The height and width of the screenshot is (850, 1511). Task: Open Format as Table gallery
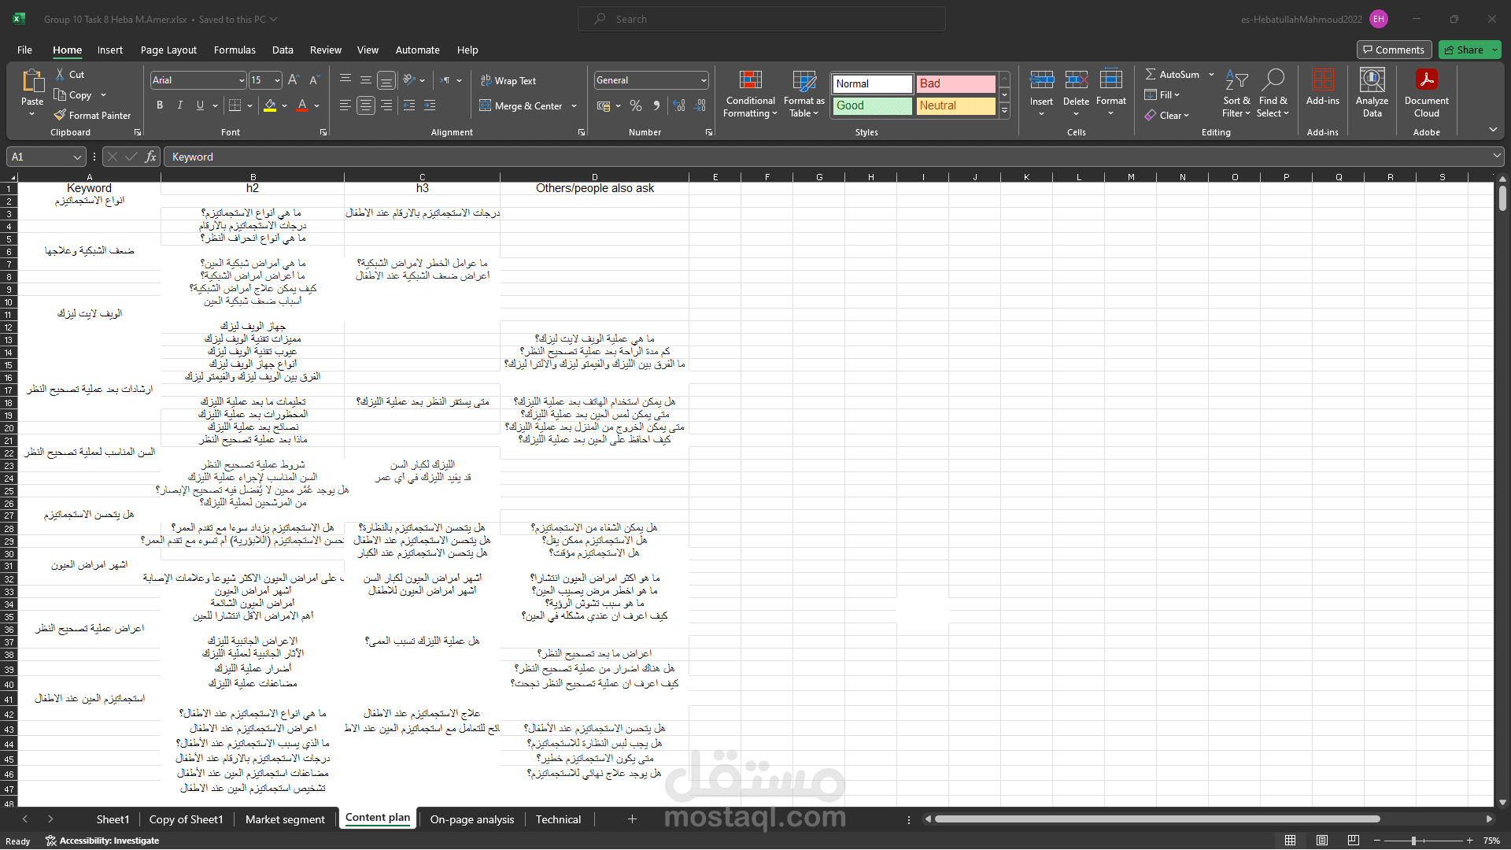coord(804,94)
